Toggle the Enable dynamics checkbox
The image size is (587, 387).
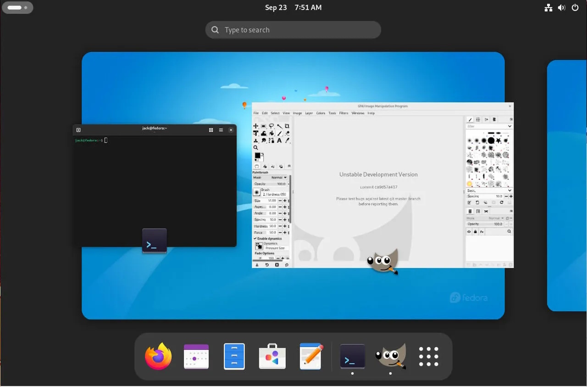[255, 239]
